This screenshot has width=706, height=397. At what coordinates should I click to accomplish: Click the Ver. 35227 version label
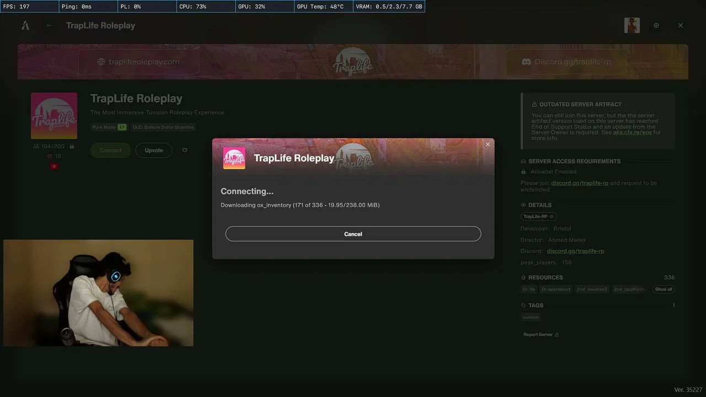[x=688, y=390]
